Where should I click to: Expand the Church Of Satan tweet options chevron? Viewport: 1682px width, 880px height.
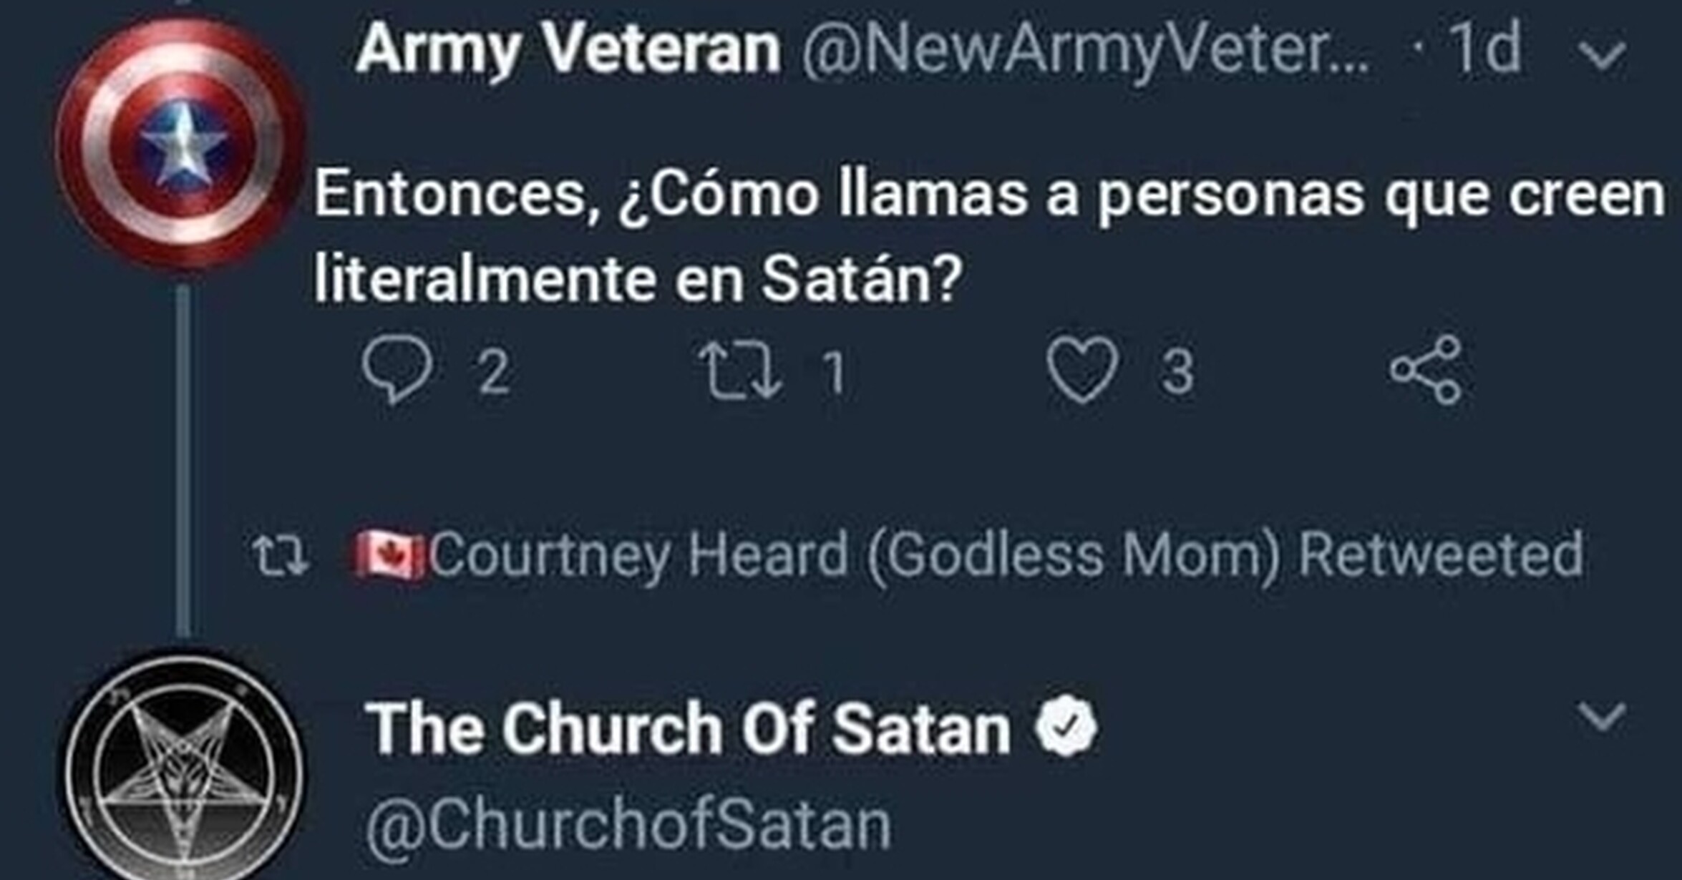pos(1602,716)
